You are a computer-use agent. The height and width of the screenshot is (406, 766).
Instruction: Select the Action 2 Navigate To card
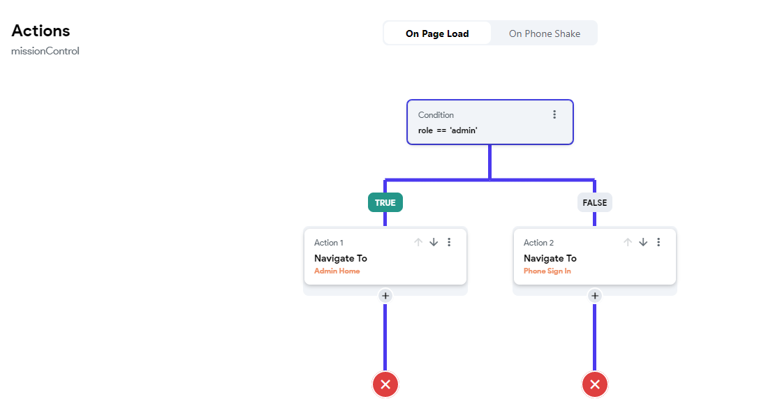coord(550,258)
